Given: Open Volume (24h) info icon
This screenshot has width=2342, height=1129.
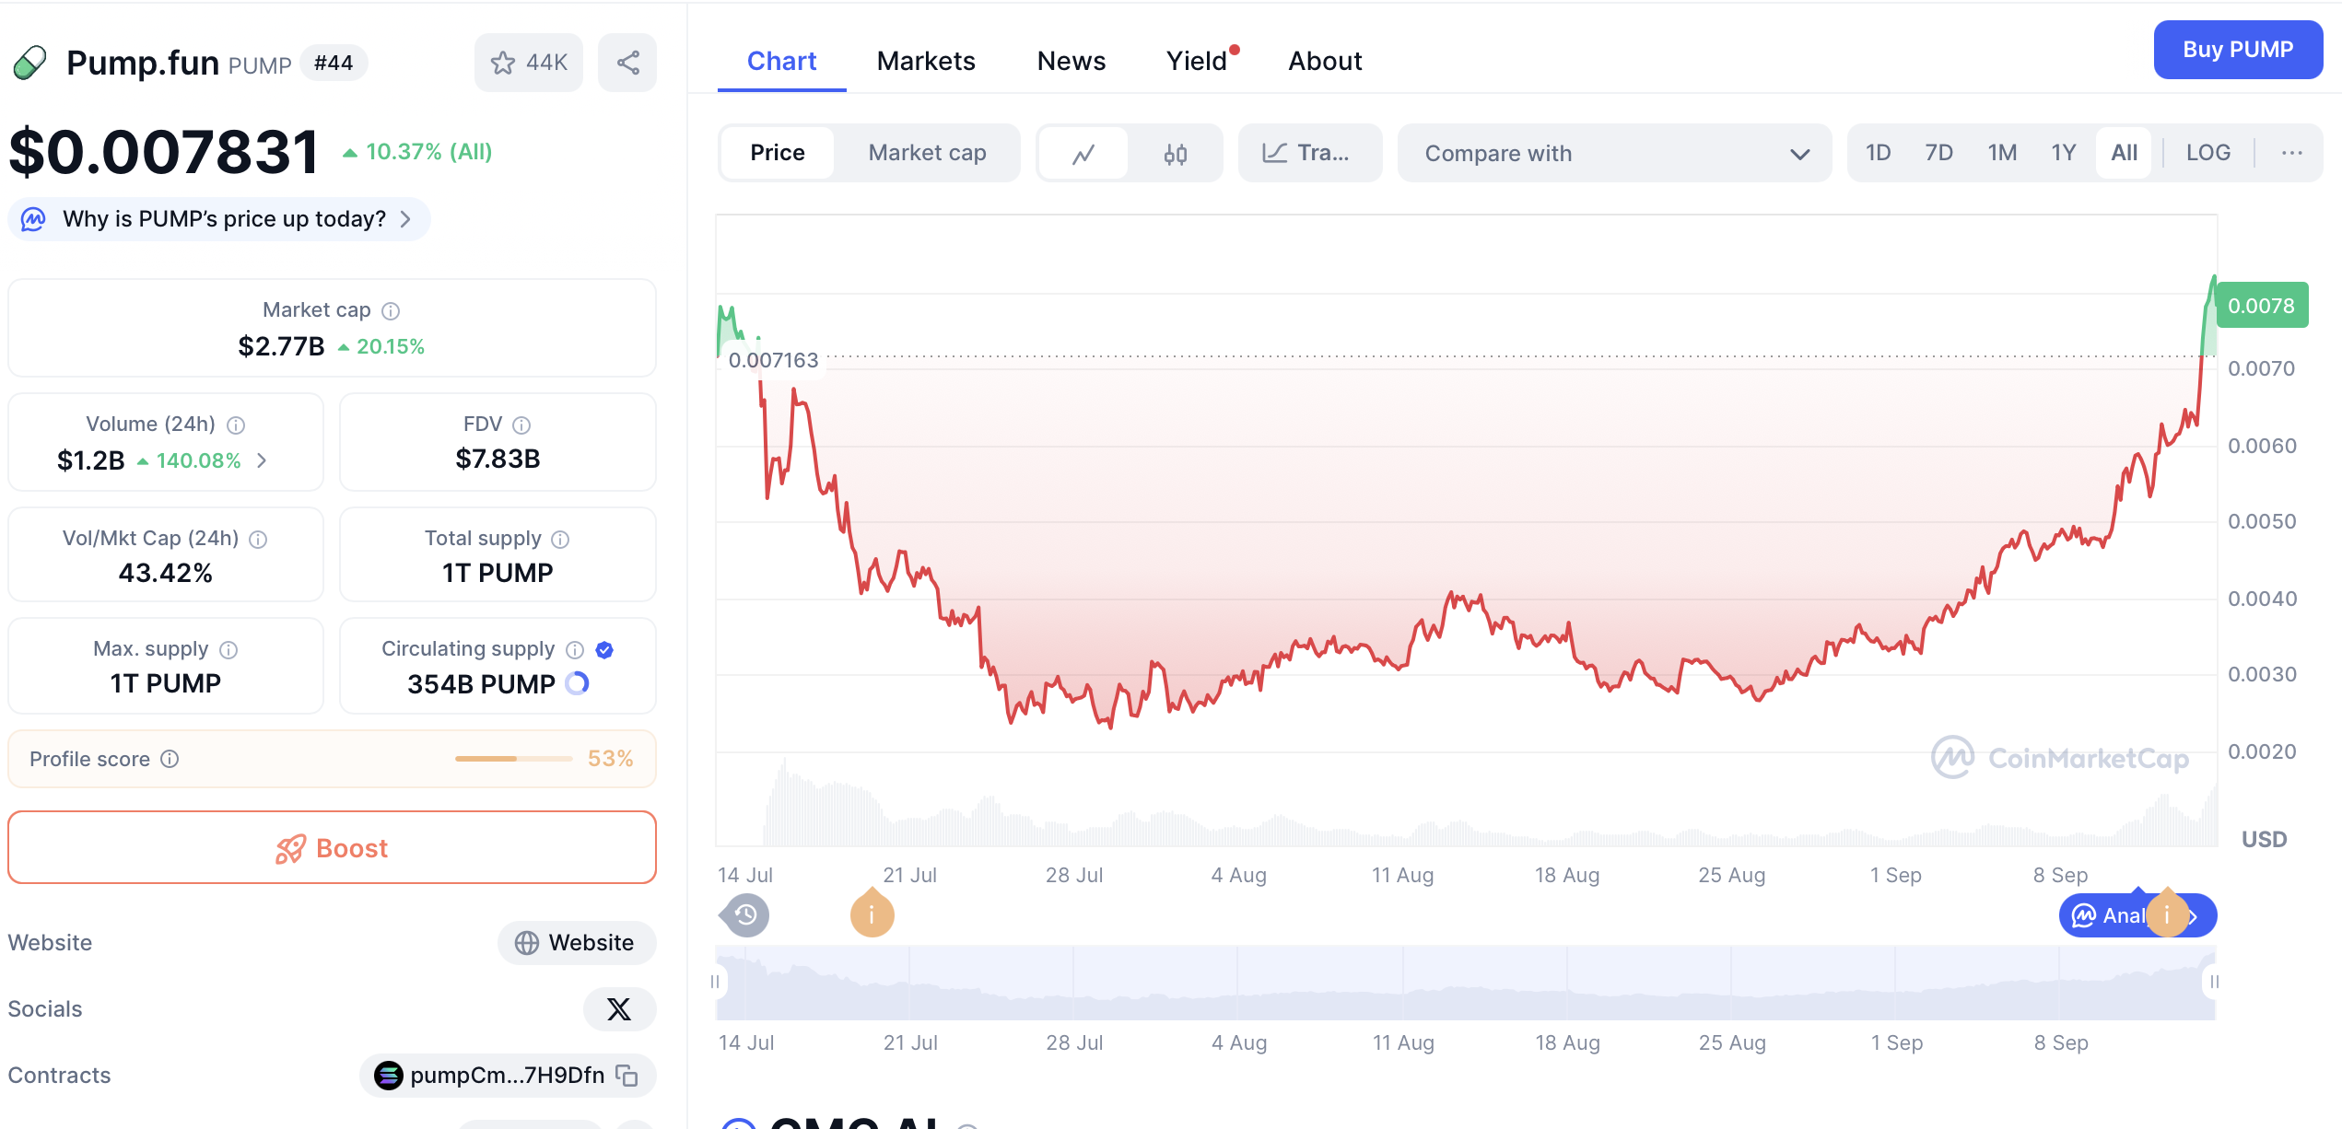Looking at the screenshot, I should pyautogui.click(x=236, y=425).
